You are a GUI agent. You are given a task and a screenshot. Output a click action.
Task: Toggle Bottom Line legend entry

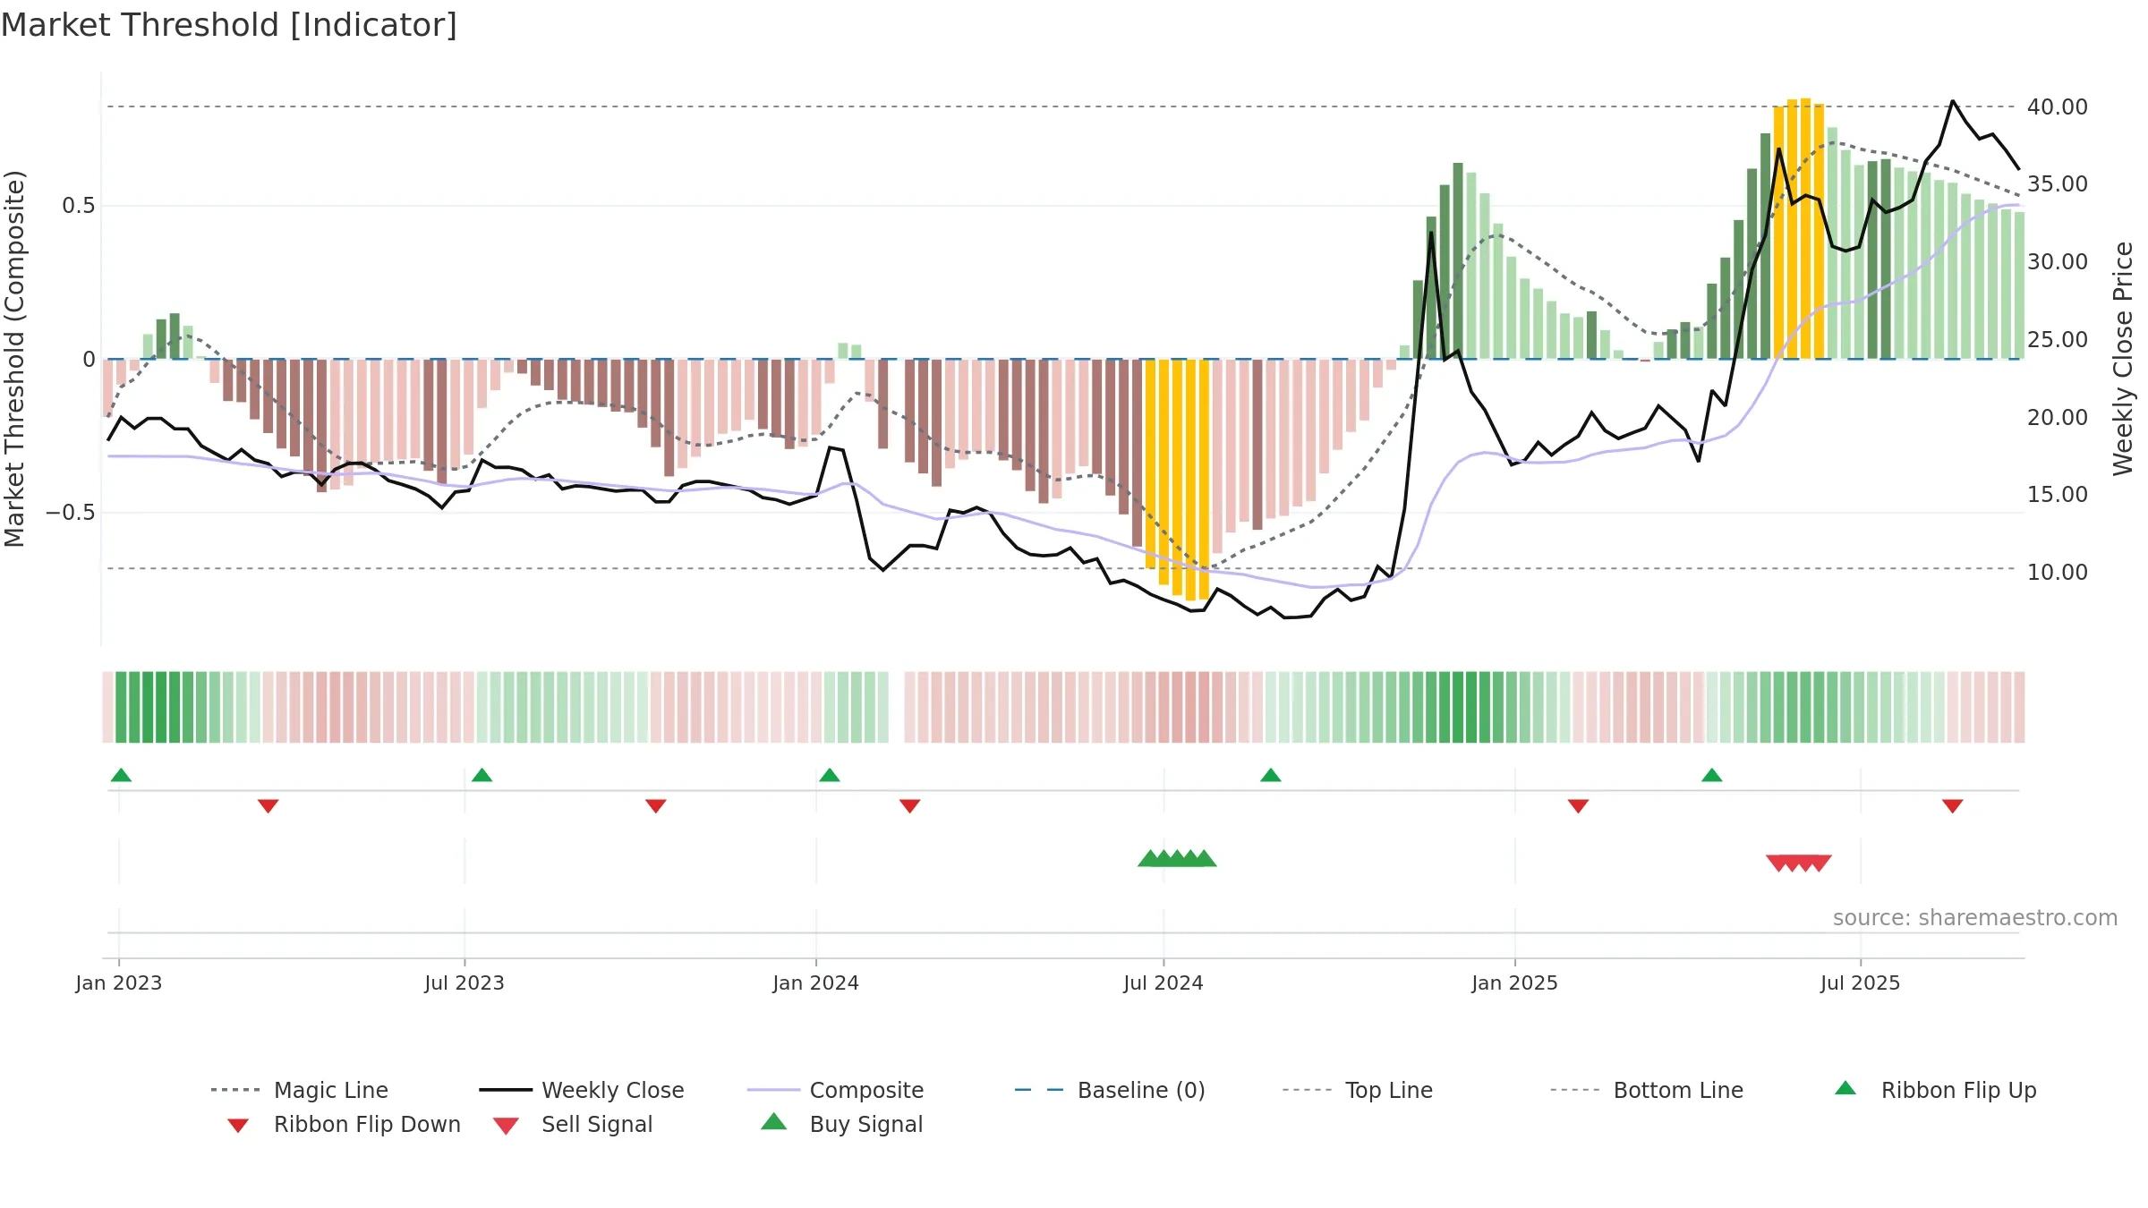tap(1647, 1090)
